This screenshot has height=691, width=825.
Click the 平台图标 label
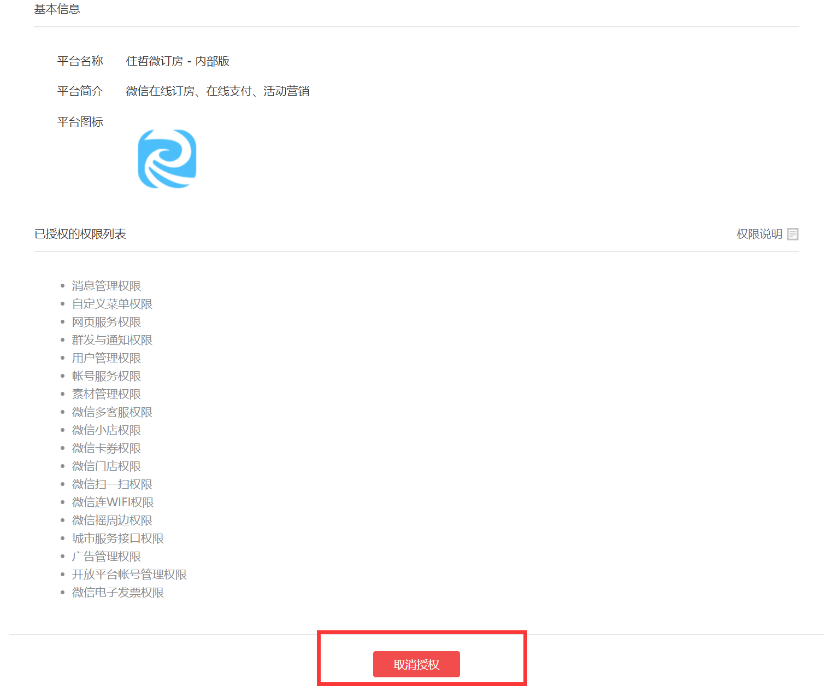click(80, 122)
